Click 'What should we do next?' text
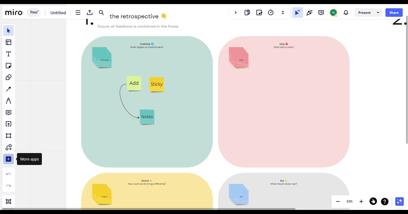Viewport: 408px width, 214px height. 284,184
